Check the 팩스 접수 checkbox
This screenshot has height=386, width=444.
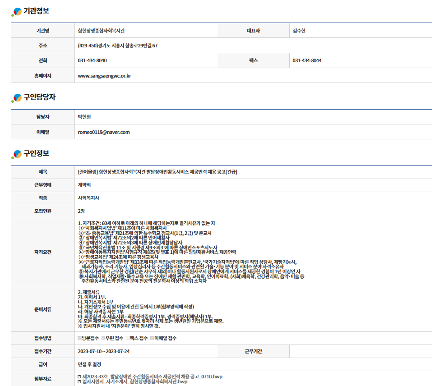point(128,338)
